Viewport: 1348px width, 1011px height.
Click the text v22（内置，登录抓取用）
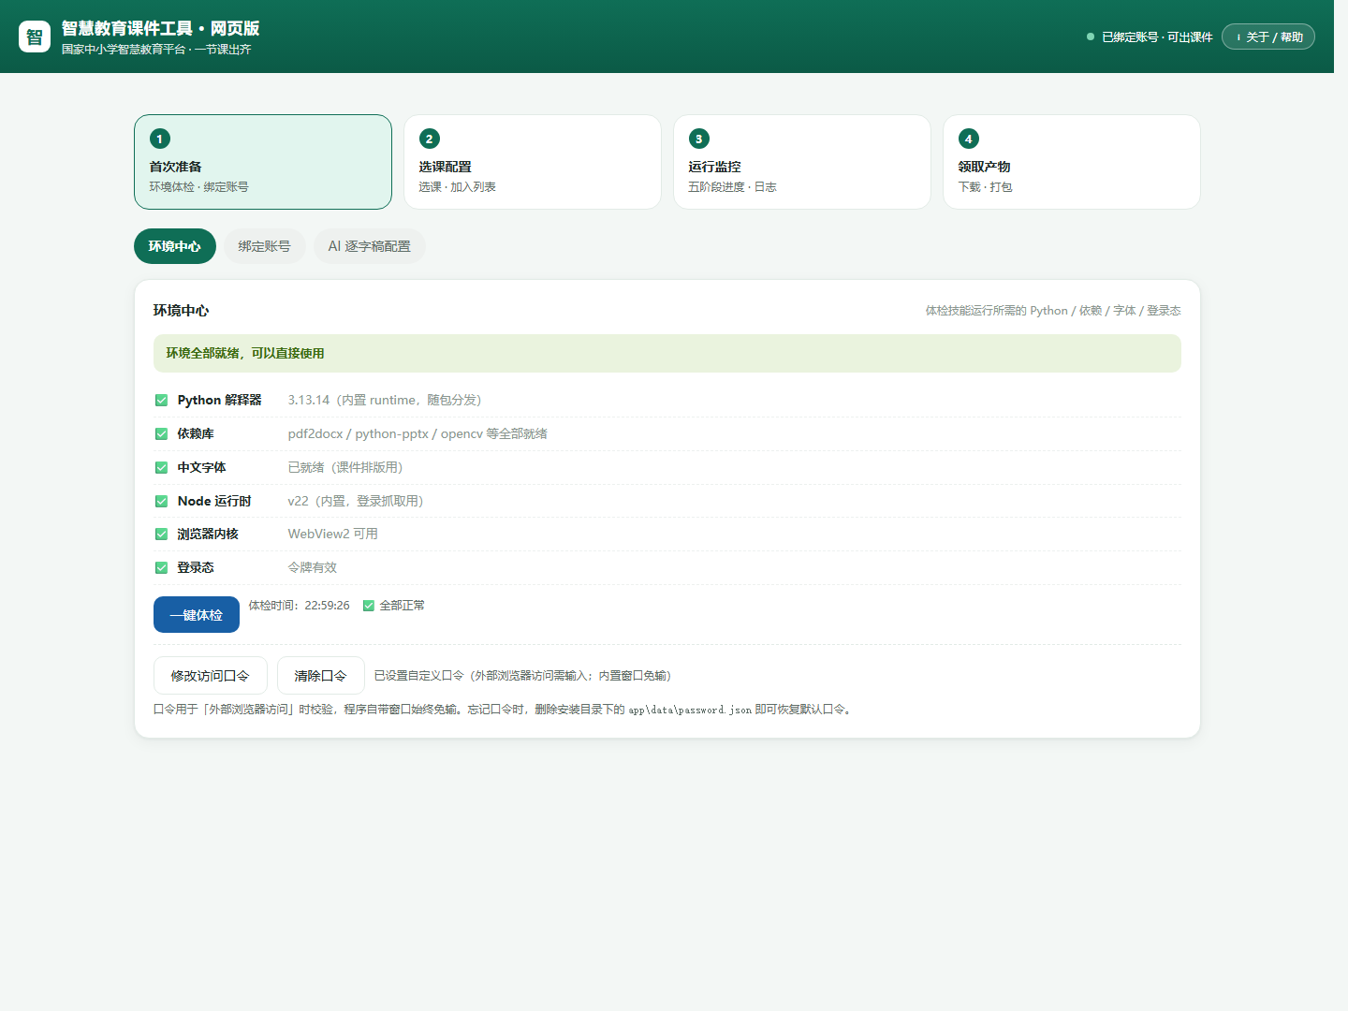(x=356, y=501)
